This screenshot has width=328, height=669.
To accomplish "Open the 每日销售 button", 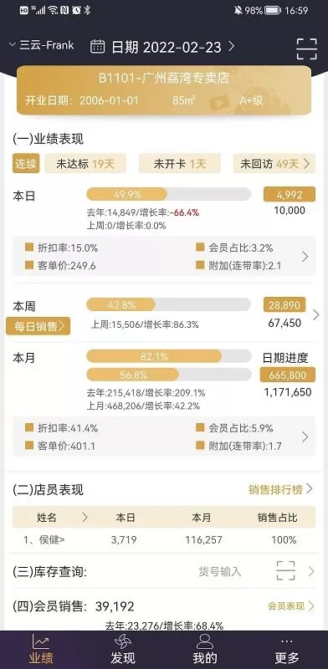I will point(38,326).
